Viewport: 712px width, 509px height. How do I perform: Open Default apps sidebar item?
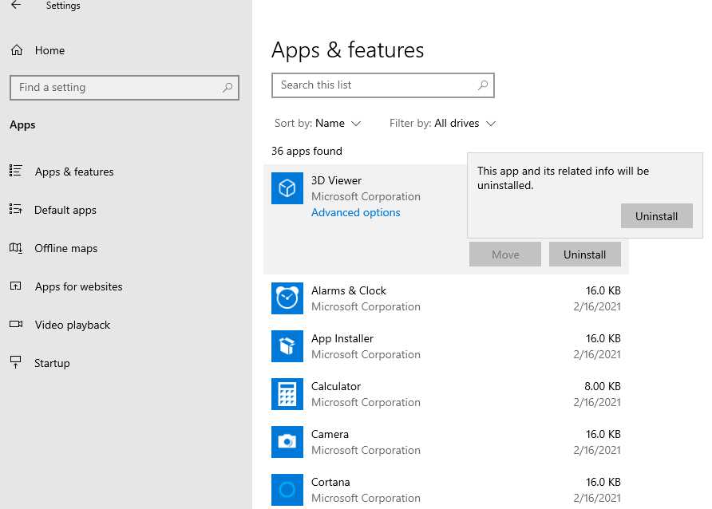click(x=65, y=210)
